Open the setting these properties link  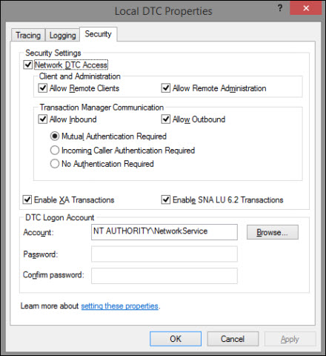pos(119,306)
